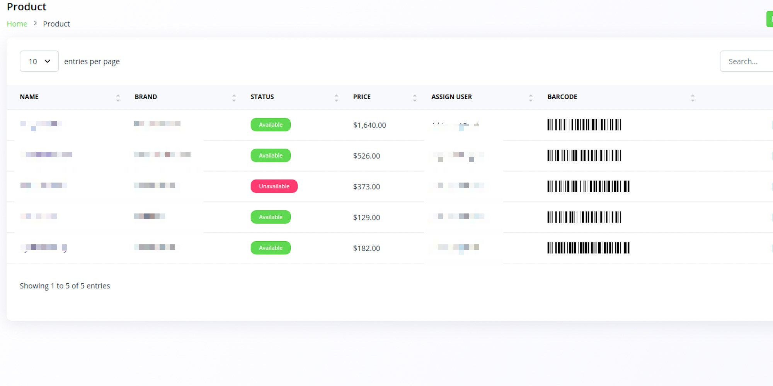Click the barcode in the $526.00 row
Viewport: 773px width, 386px height.
click(584, 156)
